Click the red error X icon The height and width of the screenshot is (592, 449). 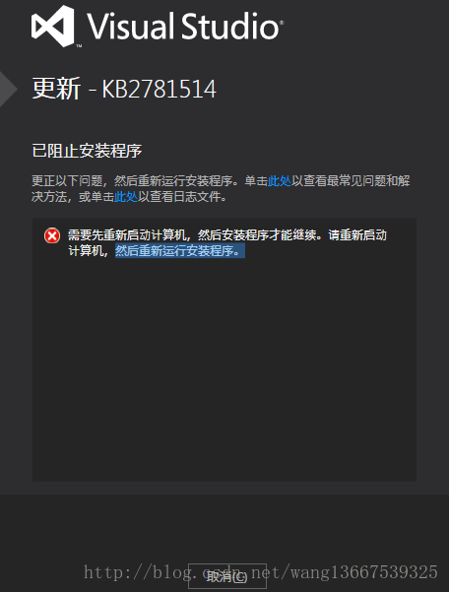tap(52, 236)
